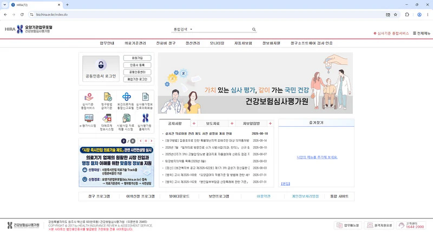The width and height of the screenshot is (433, 232).
Task: Click the search text input field
Action: 222,29
